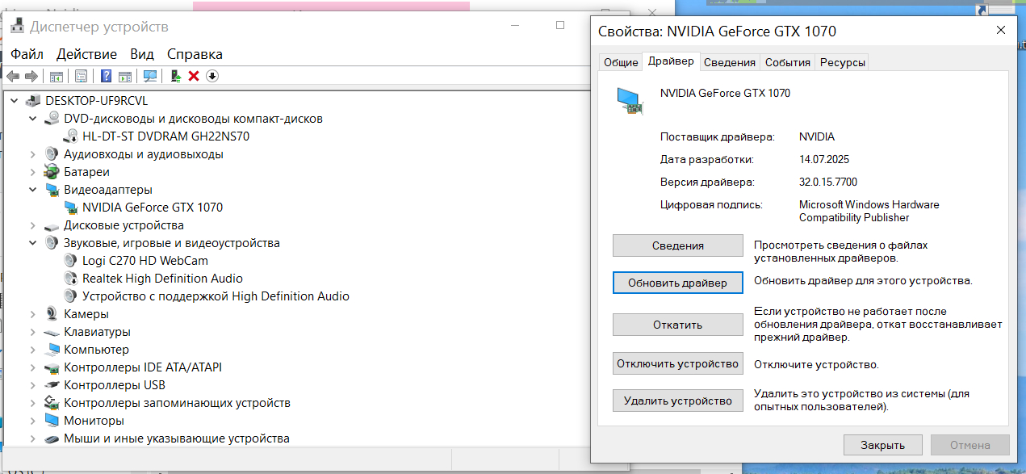
Task: Select Realtek High Definition Audio device
Action: pos(162,279)
